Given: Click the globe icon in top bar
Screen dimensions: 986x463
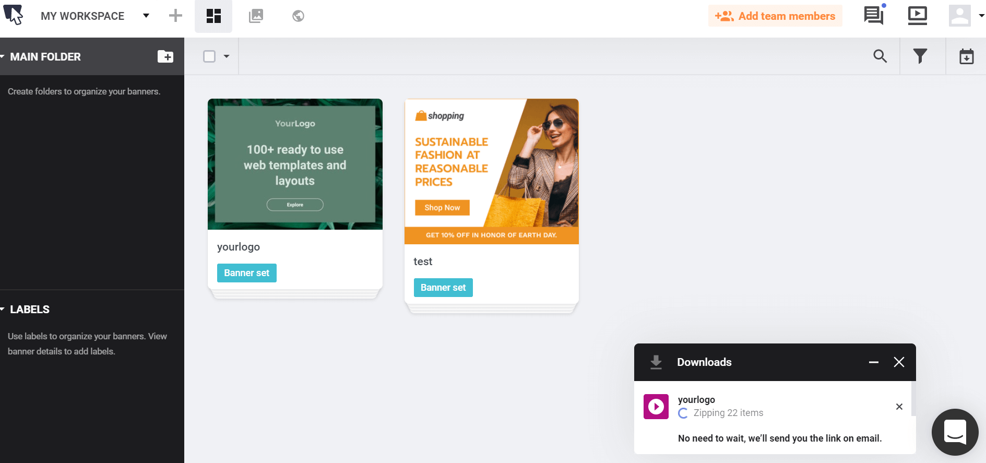Looking at the screenshot, I should tap(298, 16).
